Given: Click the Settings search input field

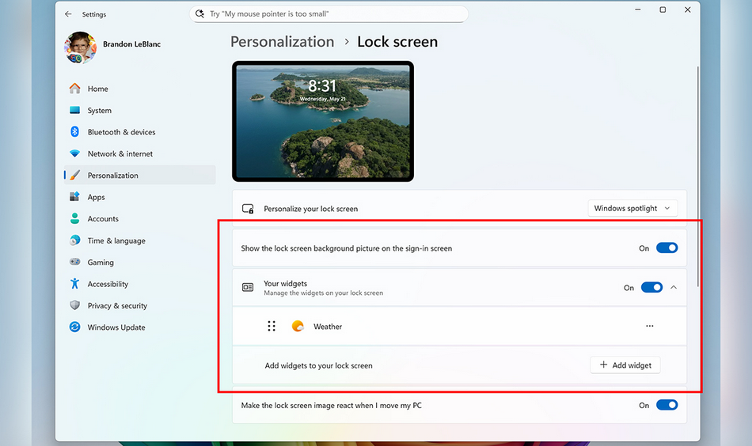Looking at the screenshot, I should (329, 14).
